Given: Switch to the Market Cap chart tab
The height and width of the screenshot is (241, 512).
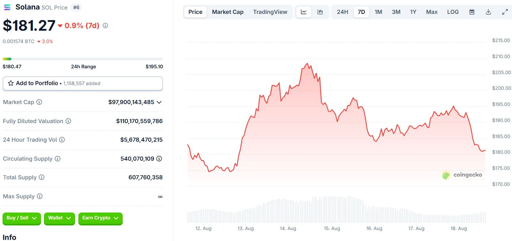Looking at the screenshot, I should point(227,12).
